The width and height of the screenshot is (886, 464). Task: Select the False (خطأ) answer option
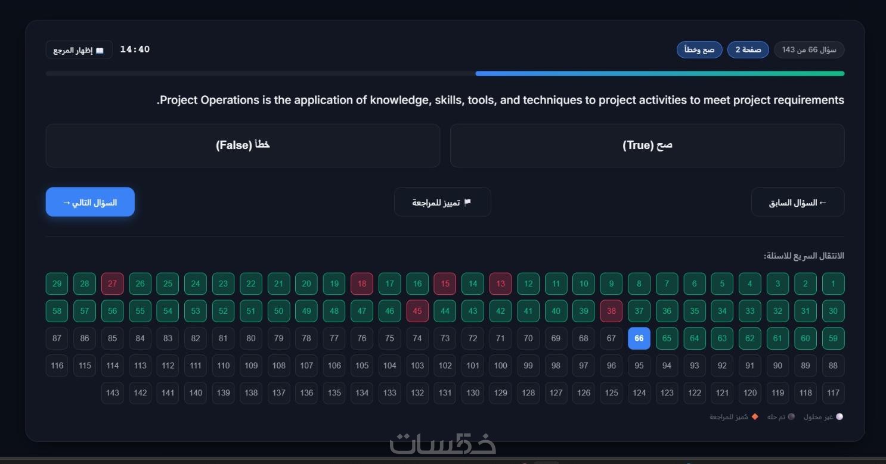[243, 145]
